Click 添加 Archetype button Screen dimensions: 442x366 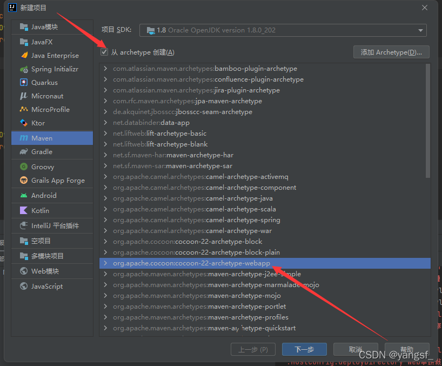click(x=391, y=52)
